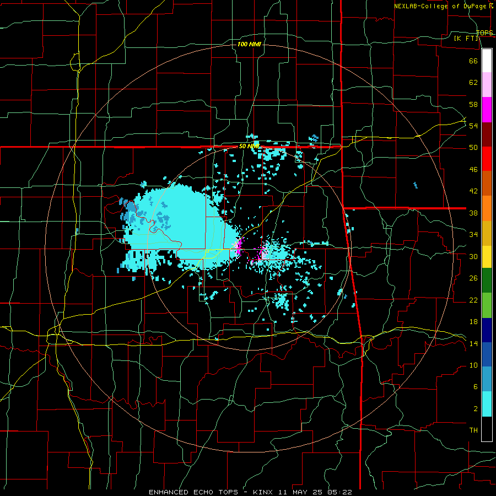The height and width of the screenshot is (496, 496).
Task: Click the 100 NMI range ring label
Action: (249, 44)
